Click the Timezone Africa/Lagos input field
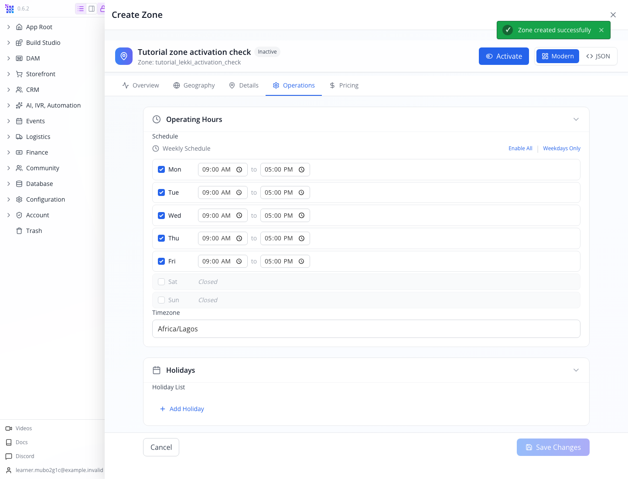 pyautogui.click(x=366, y=329)
